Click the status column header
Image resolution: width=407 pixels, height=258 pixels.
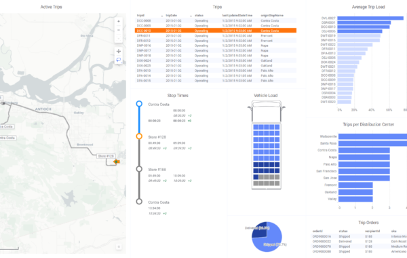tap(199, 16)
